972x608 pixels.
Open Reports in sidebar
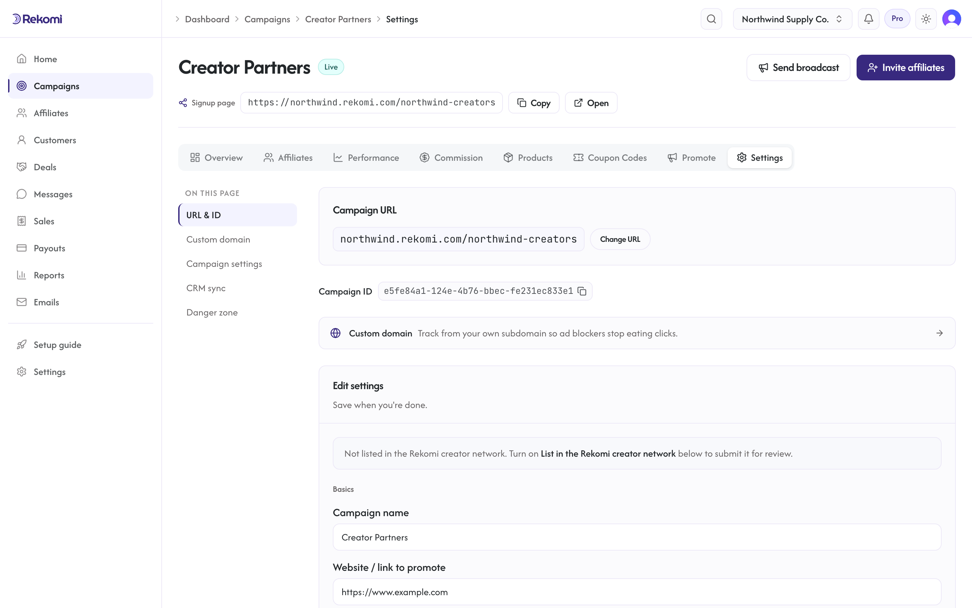point(81,275)
